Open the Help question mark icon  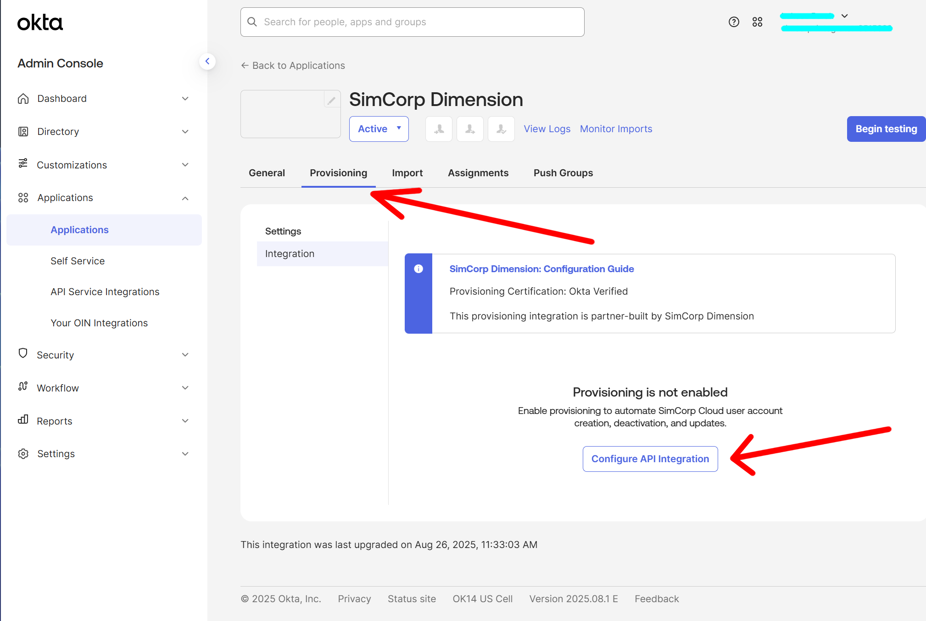(x=734, y=22)
